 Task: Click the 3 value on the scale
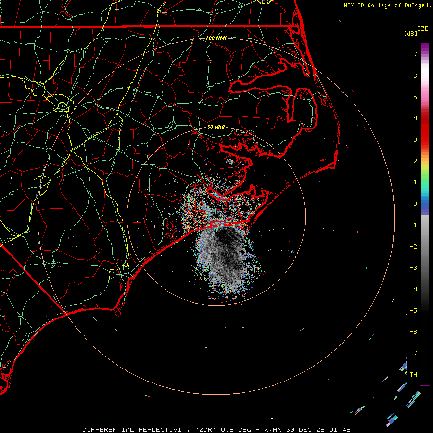[415, 140]
